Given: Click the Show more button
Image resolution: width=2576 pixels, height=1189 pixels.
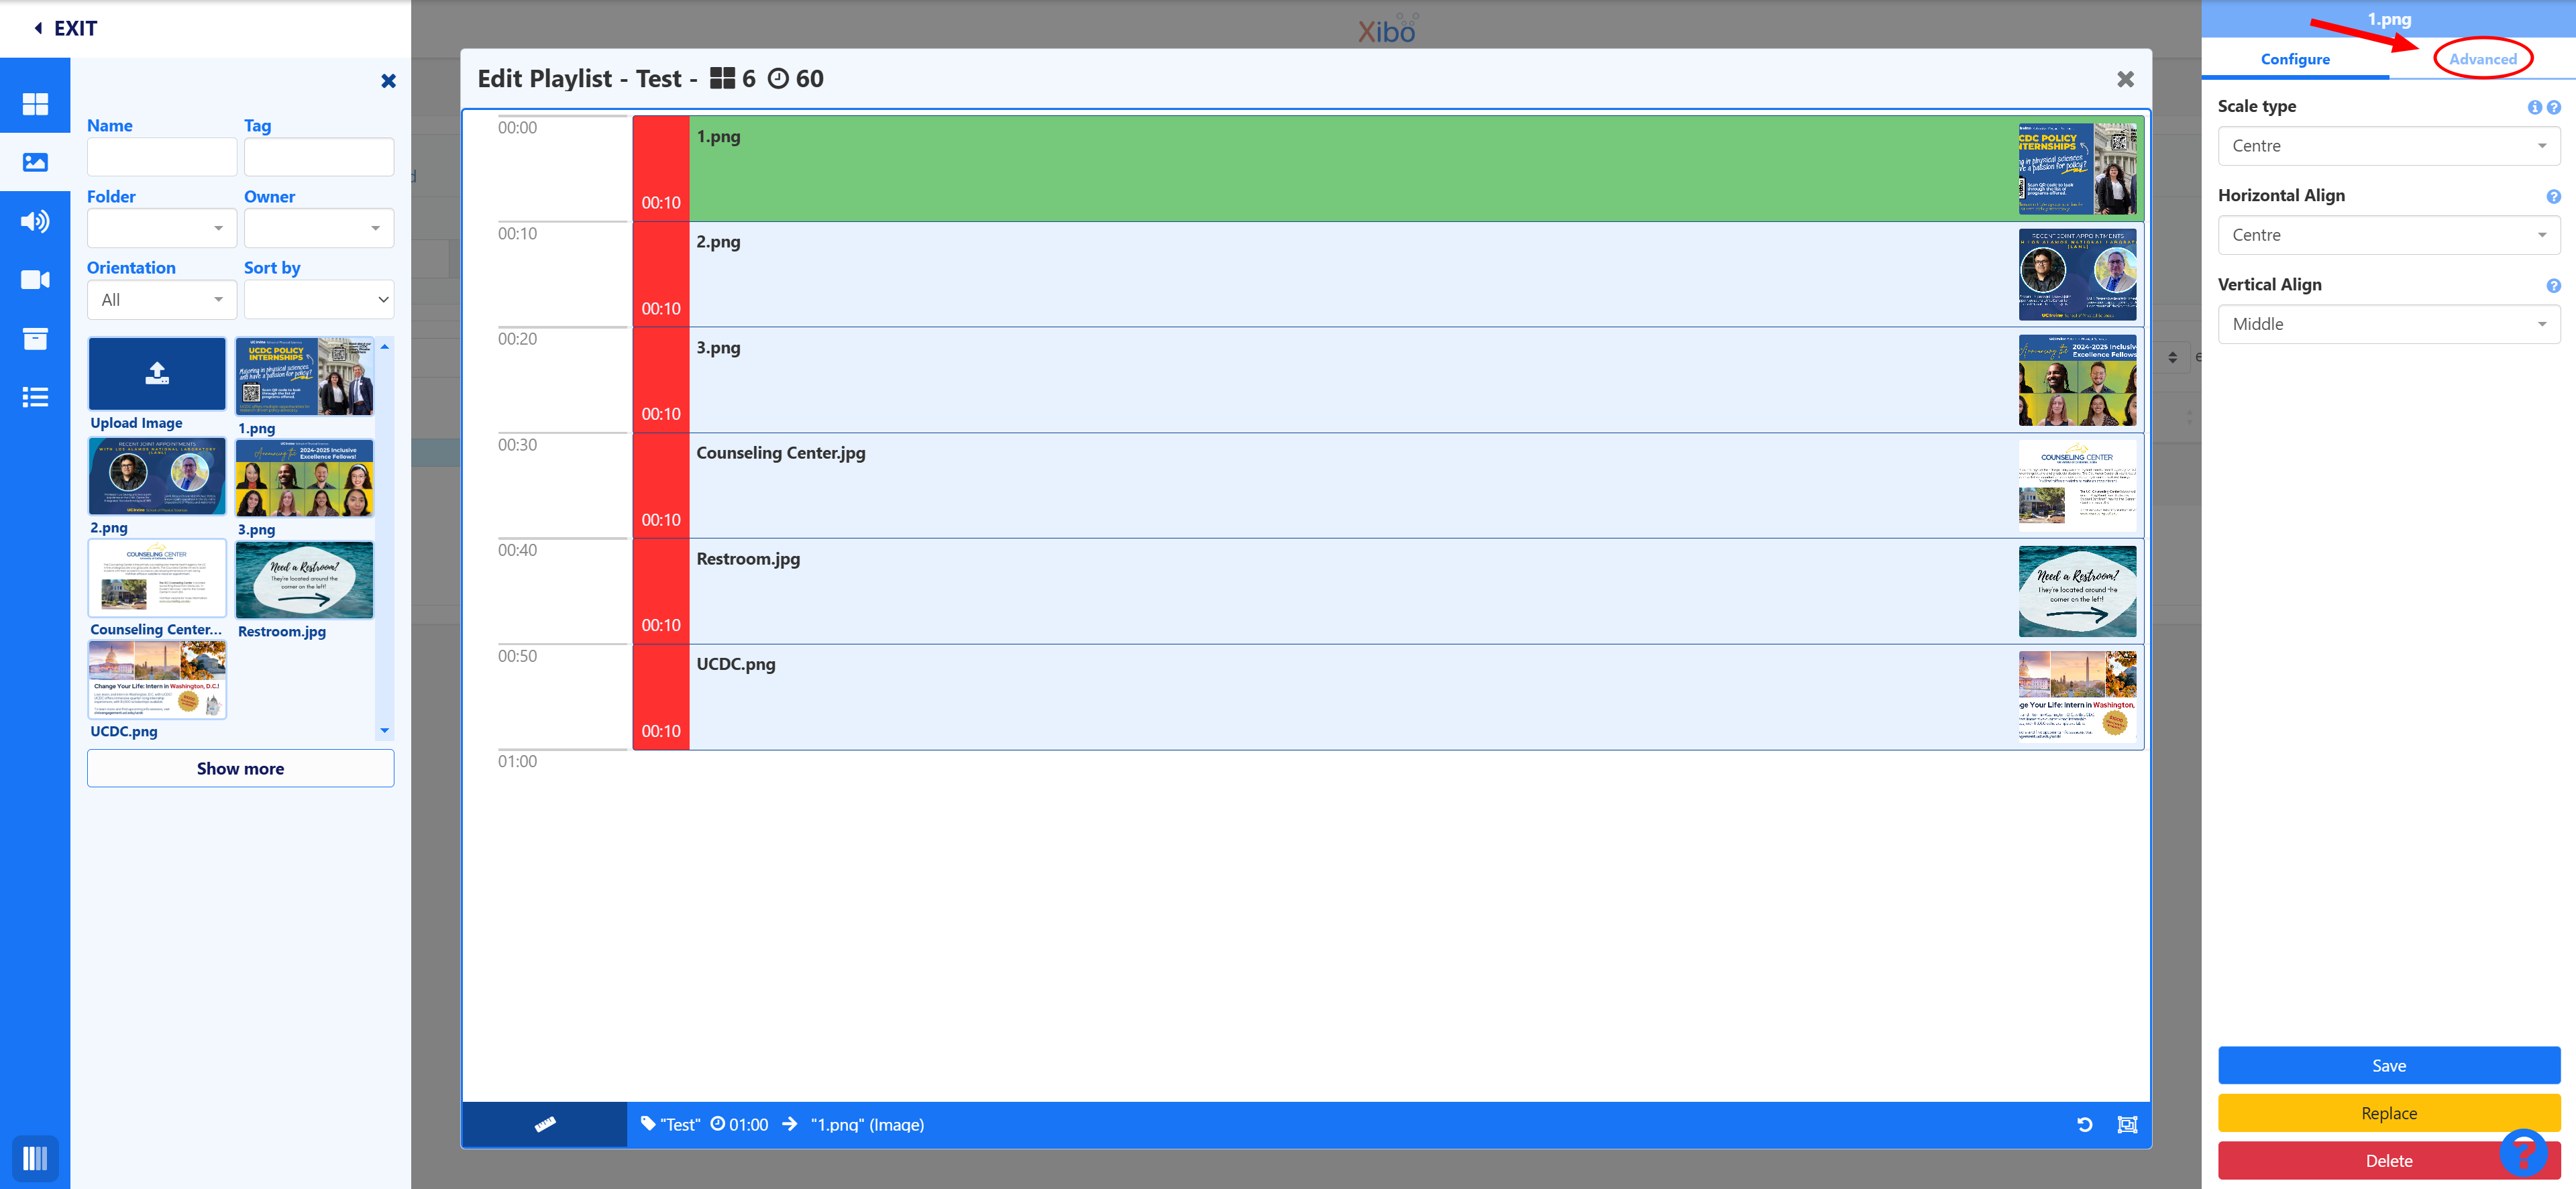Looking at the screenshot, I should point(240,768).
